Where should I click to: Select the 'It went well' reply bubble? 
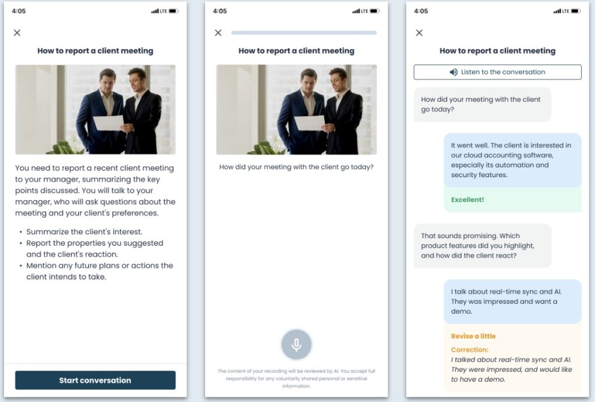512,160
